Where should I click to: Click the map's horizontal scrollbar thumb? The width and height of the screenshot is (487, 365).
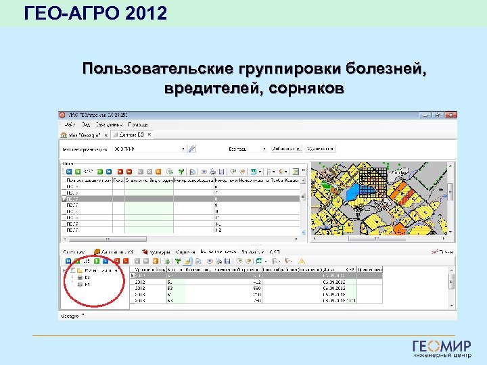pyautogui.click(x=377, y=239)
